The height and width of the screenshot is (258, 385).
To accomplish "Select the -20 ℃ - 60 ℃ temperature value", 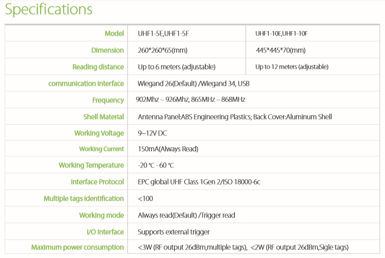I will [x=156, y=165].
